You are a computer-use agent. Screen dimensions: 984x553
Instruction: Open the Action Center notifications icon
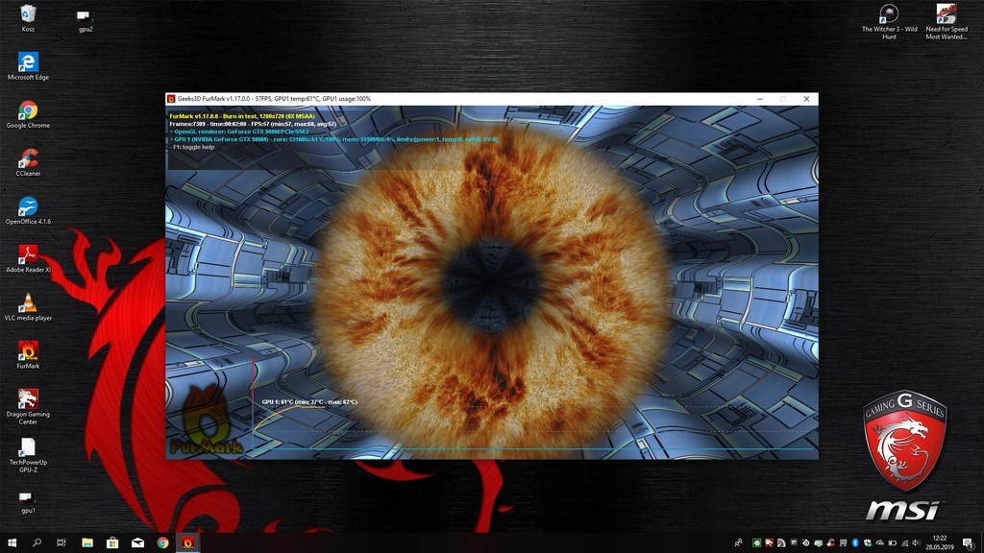pos(969,543)
